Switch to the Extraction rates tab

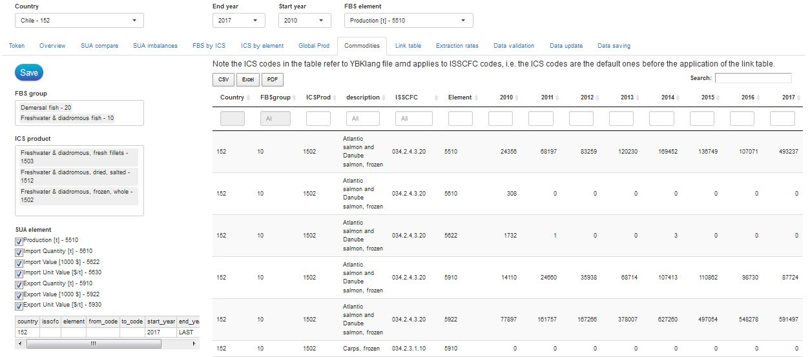(x=457, y=46)
